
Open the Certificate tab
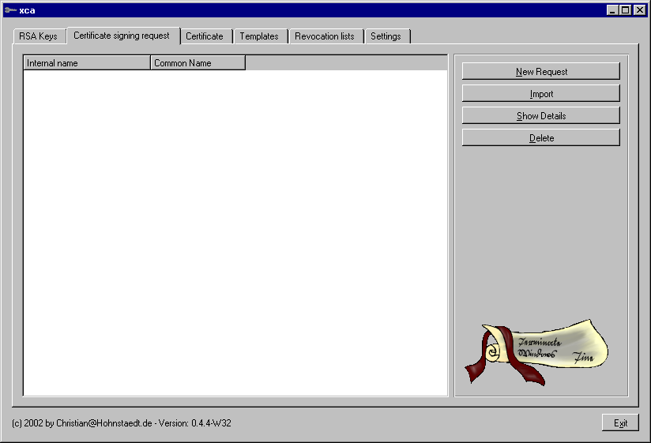pos(205,36)
